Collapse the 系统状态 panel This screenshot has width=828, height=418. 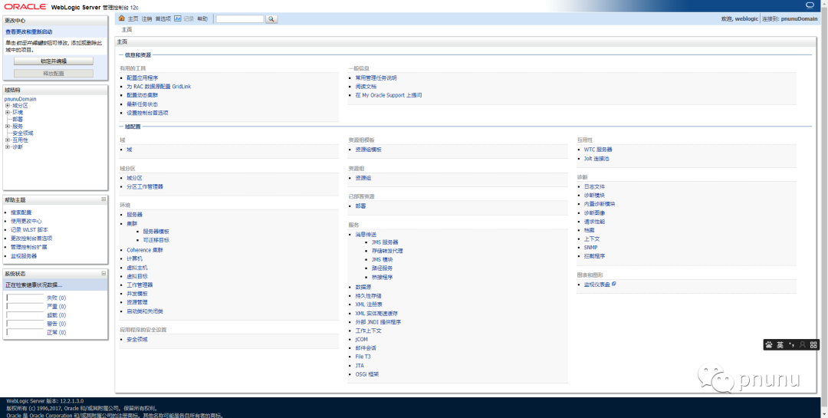tap(103, 273)
